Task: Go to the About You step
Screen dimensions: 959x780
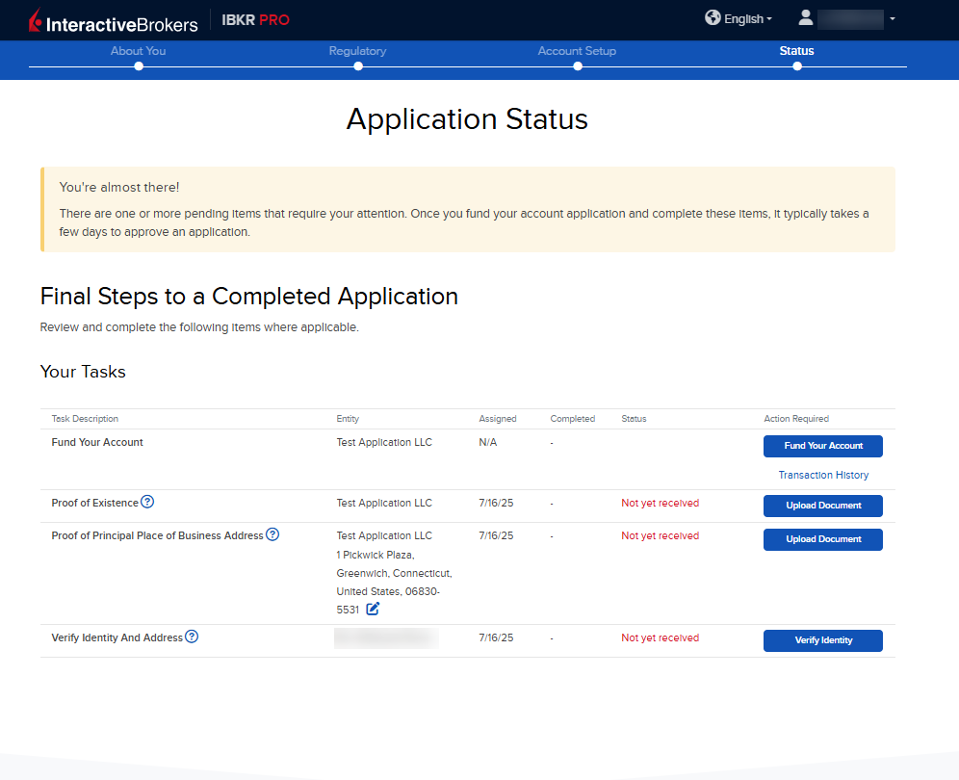Action: (x=139, y=51)
